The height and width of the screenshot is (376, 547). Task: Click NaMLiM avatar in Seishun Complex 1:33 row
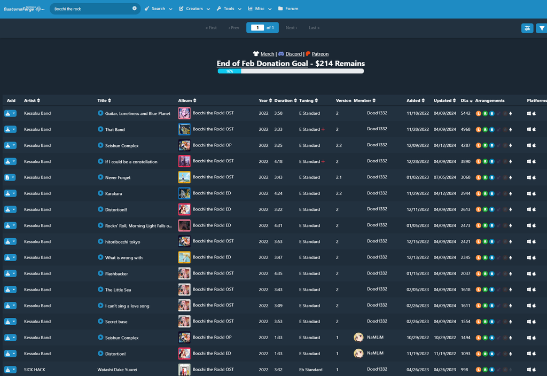(358, 338)
